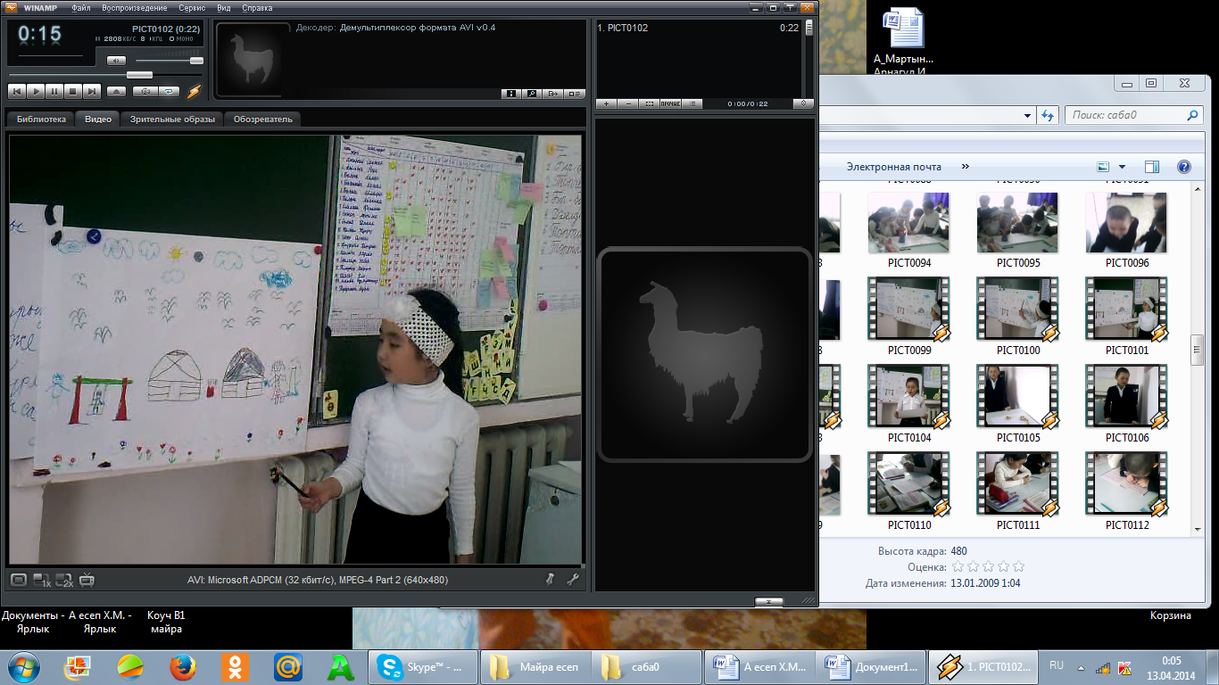Viewport: 1219px width, 685px height.
Task: Open Odnoklassniki shortcut on the taskbar
Action: pos(235,666)
